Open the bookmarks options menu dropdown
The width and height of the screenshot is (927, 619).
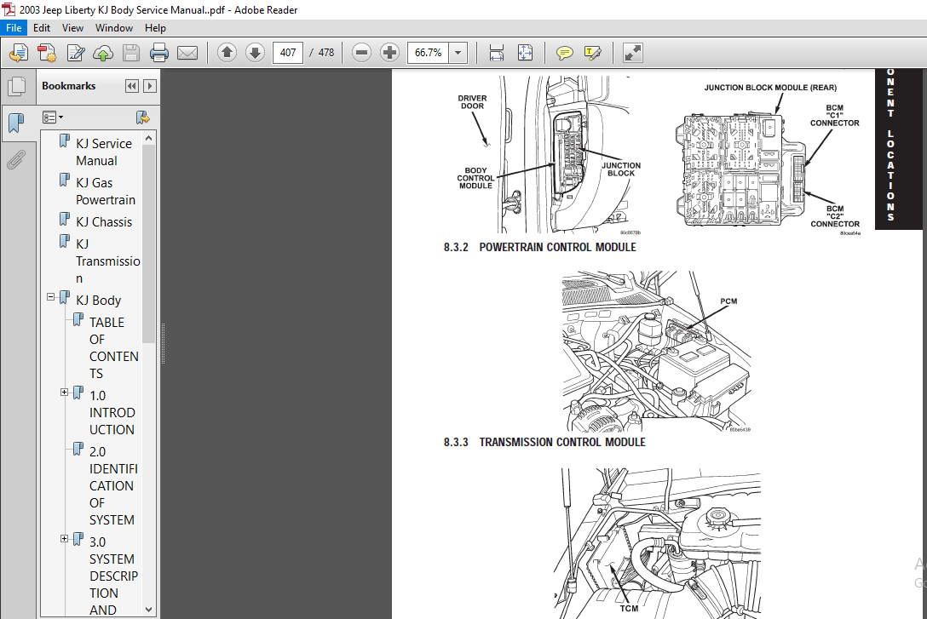(x=53, y=117)
